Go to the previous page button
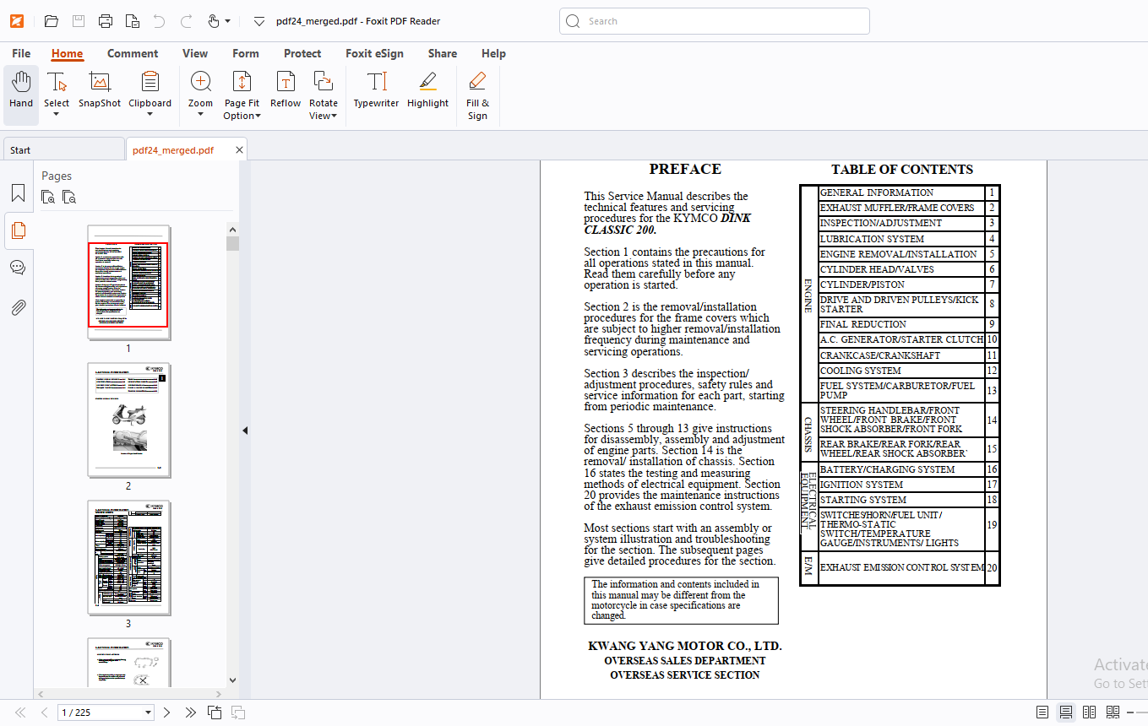 [44, 712]
